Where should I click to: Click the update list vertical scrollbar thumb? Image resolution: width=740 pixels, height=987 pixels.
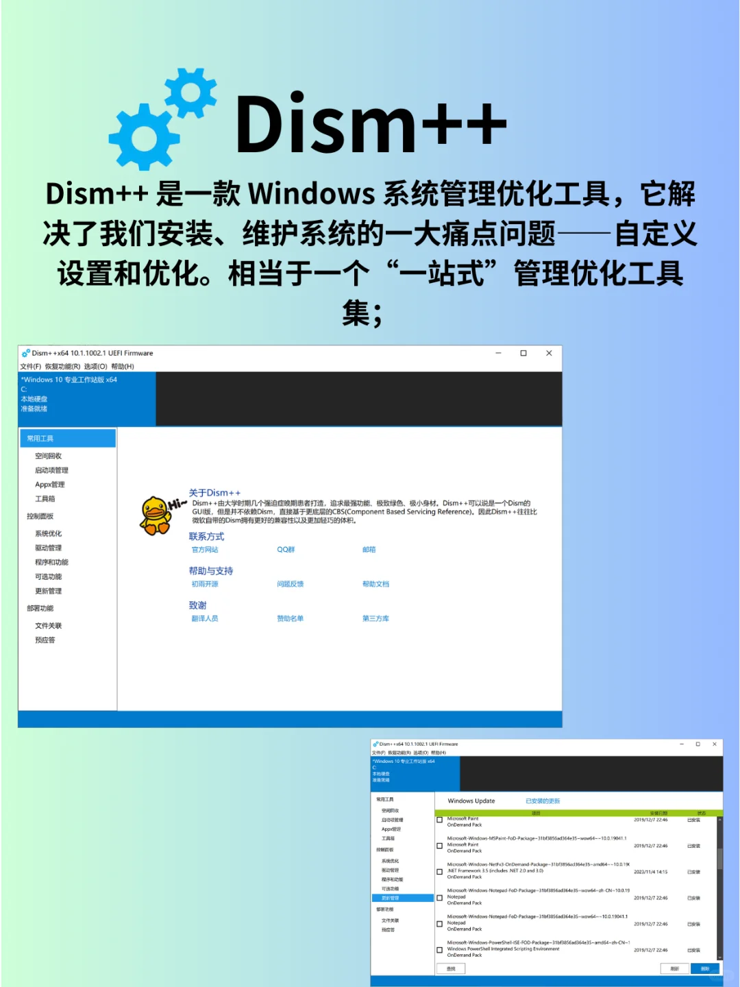(720, 859)
